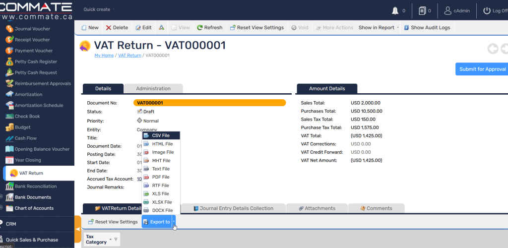The width and height of the screenshot is (508, 248).
Task: Expand the Bank Documents tree node
Action: [x=1, y=196]
